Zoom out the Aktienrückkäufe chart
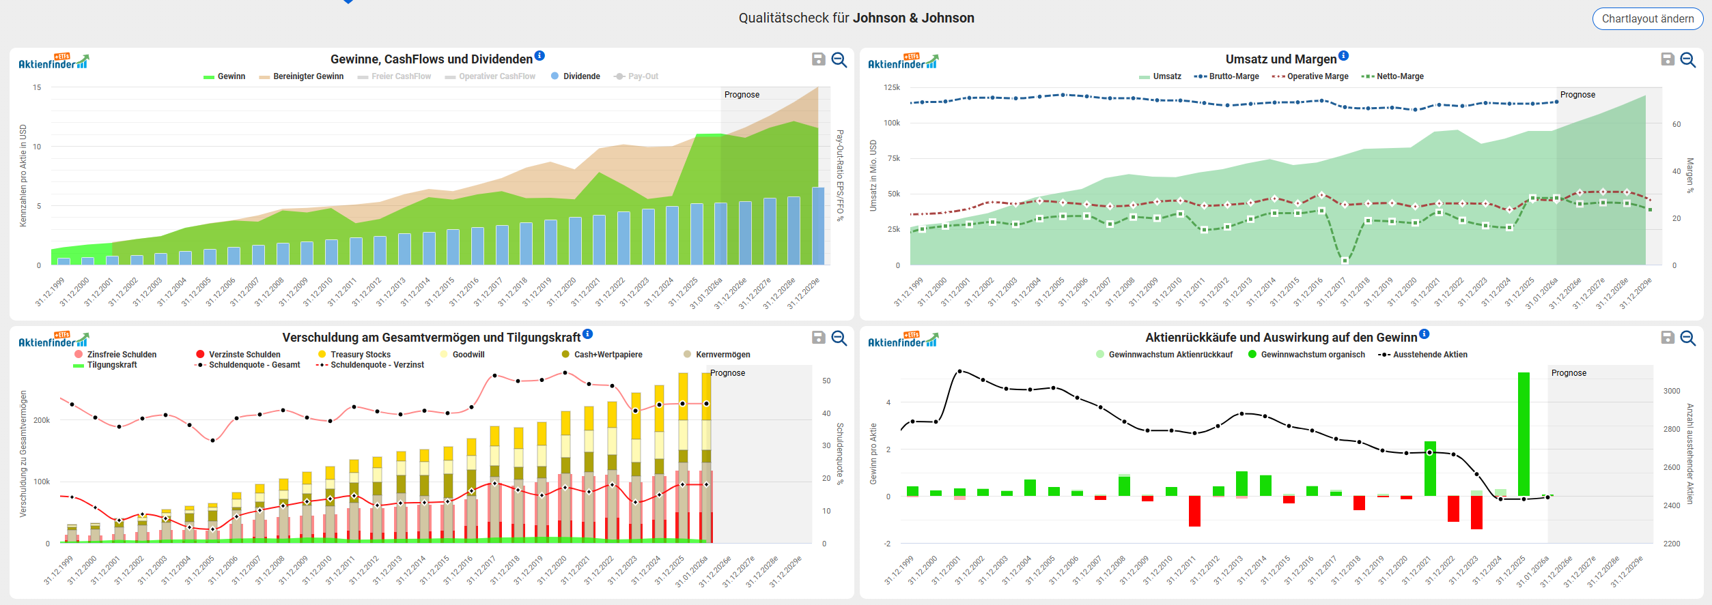This screenshot has width=1712, height=605. (1688, 338)
